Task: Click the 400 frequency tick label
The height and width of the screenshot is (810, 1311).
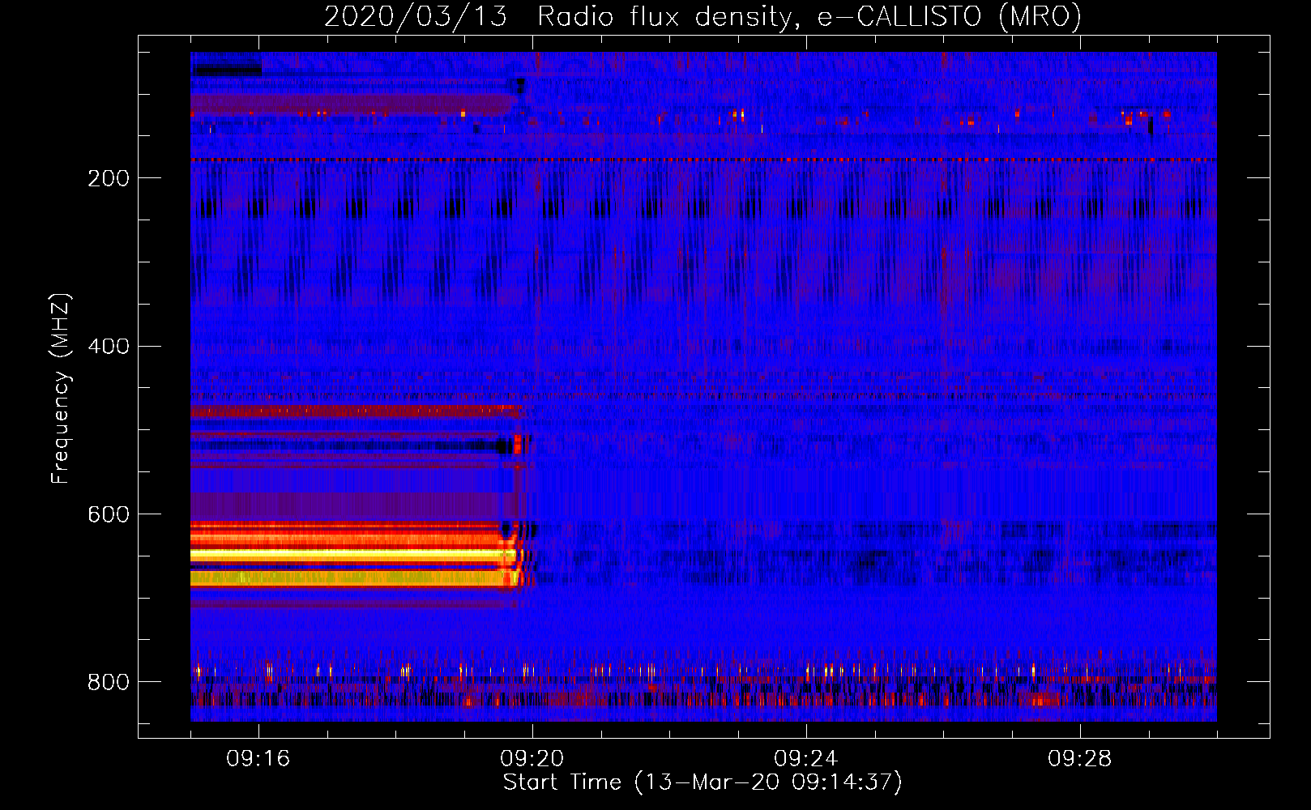Action: 109,347
